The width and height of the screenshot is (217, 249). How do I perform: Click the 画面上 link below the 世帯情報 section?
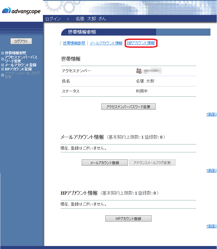[x=212, y=114]
